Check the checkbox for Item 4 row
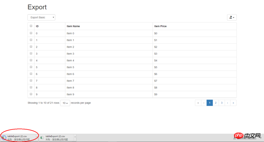264x142 pixels. (31, 60)
